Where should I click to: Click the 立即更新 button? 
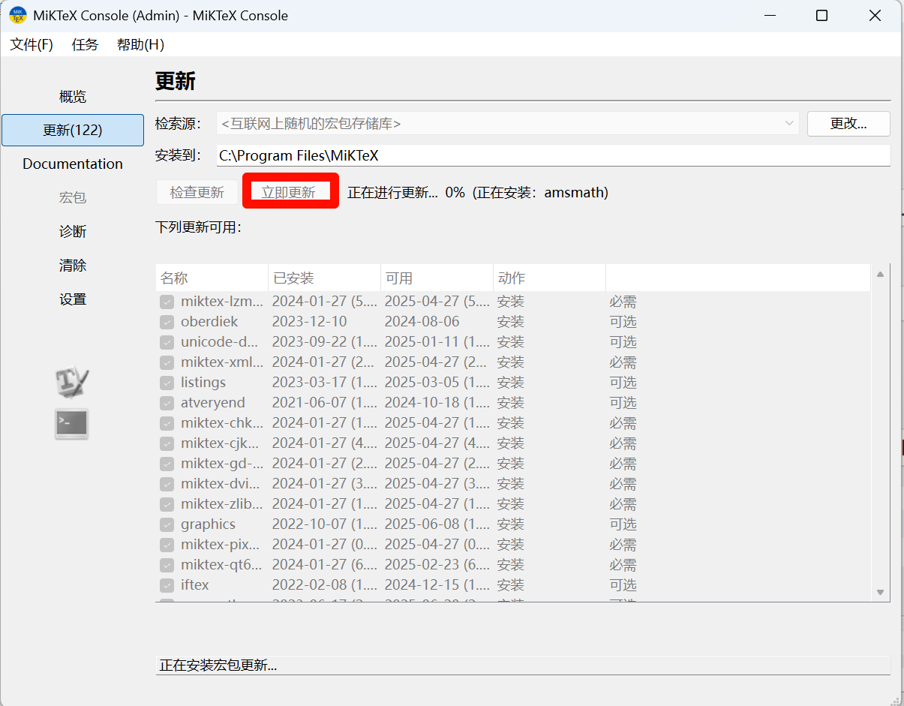pyautogui.click(x=289, y=193)
